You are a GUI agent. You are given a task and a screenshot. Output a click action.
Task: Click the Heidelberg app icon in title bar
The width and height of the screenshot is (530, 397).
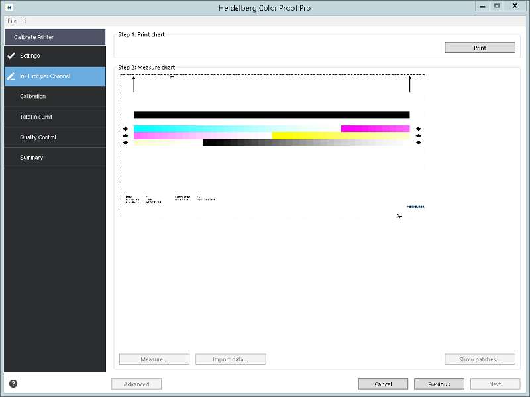9,7
